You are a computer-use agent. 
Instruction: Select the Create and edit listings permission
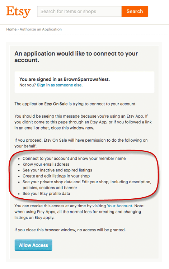[56, 176]
